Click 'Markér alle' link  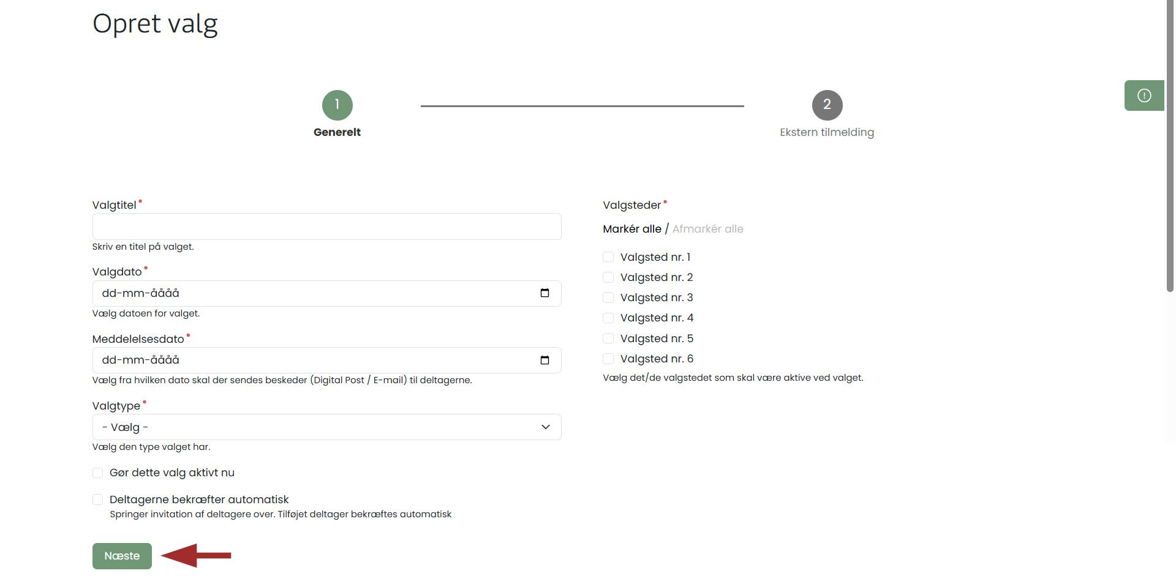coord(631,229)
